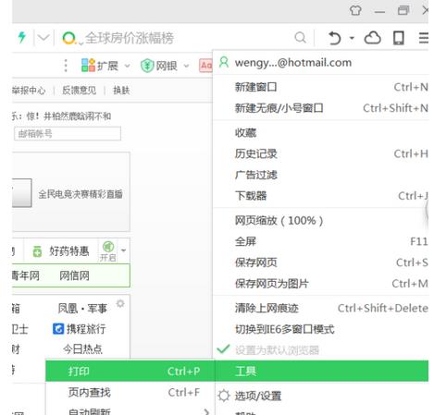
Task: Click the red Ad filter icon
Action: (205, 66)
